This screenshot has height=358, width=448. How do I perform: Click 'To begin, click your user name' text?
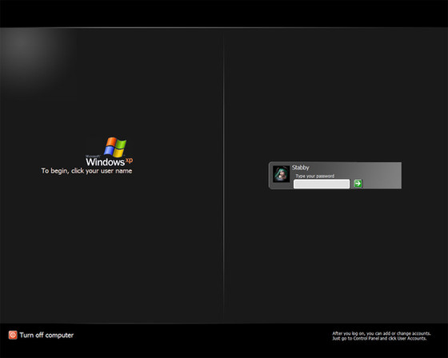(86, 171)
